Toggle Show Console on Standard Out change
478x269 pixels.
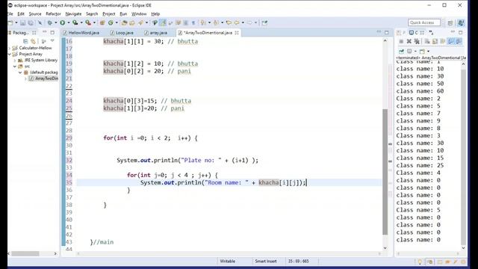tap(450, 42)
